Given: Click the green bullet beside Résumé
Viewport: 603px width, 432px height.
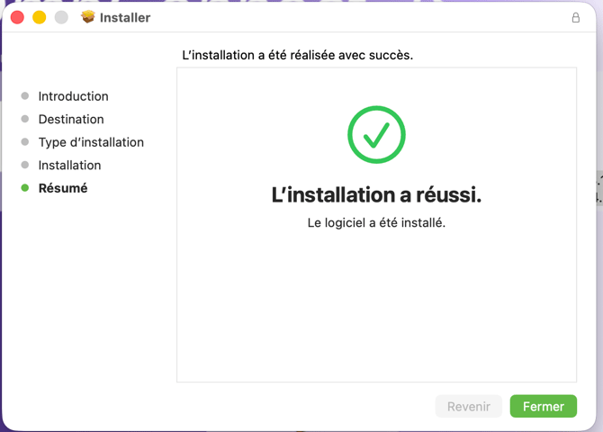Looking at the screenshot, I should click(x=25, y=188).
